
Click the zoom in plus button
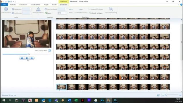click(180, 95)
